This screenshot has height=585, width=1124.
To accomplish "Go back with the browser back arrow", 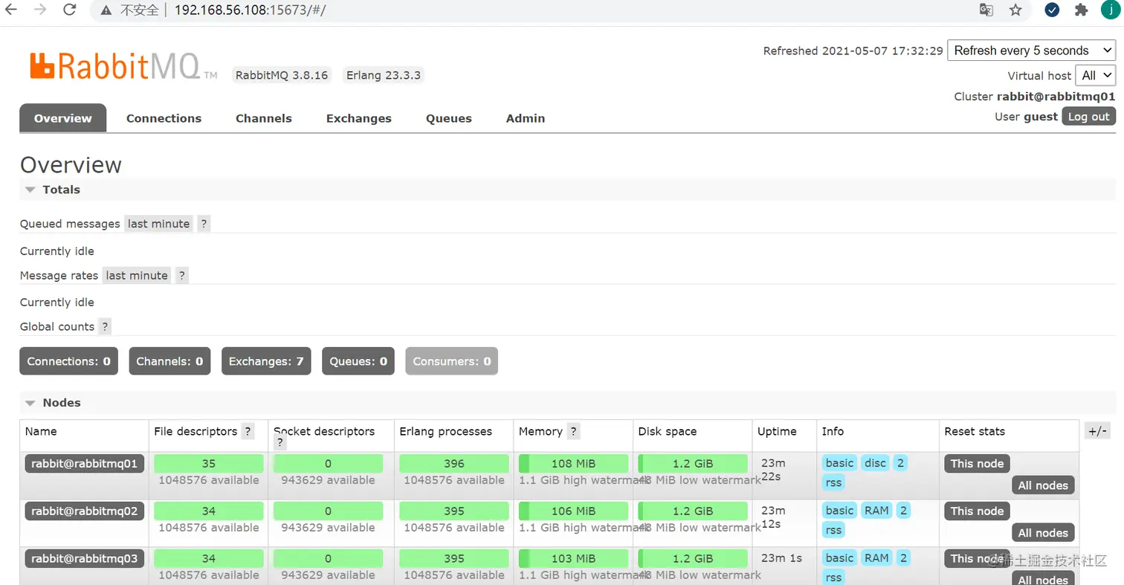I will click(x=11, y=10).
